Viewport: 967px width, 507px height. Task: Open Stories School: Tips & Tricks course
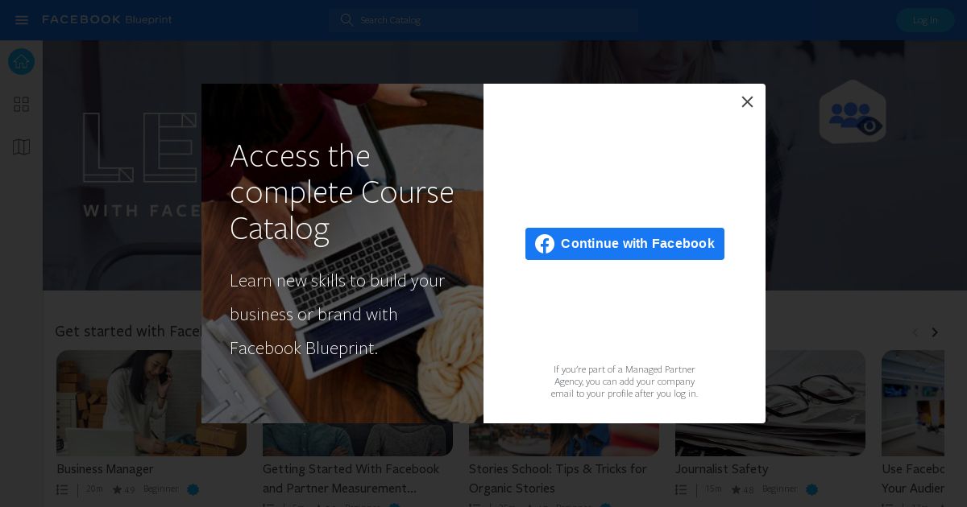coord(558,479)
